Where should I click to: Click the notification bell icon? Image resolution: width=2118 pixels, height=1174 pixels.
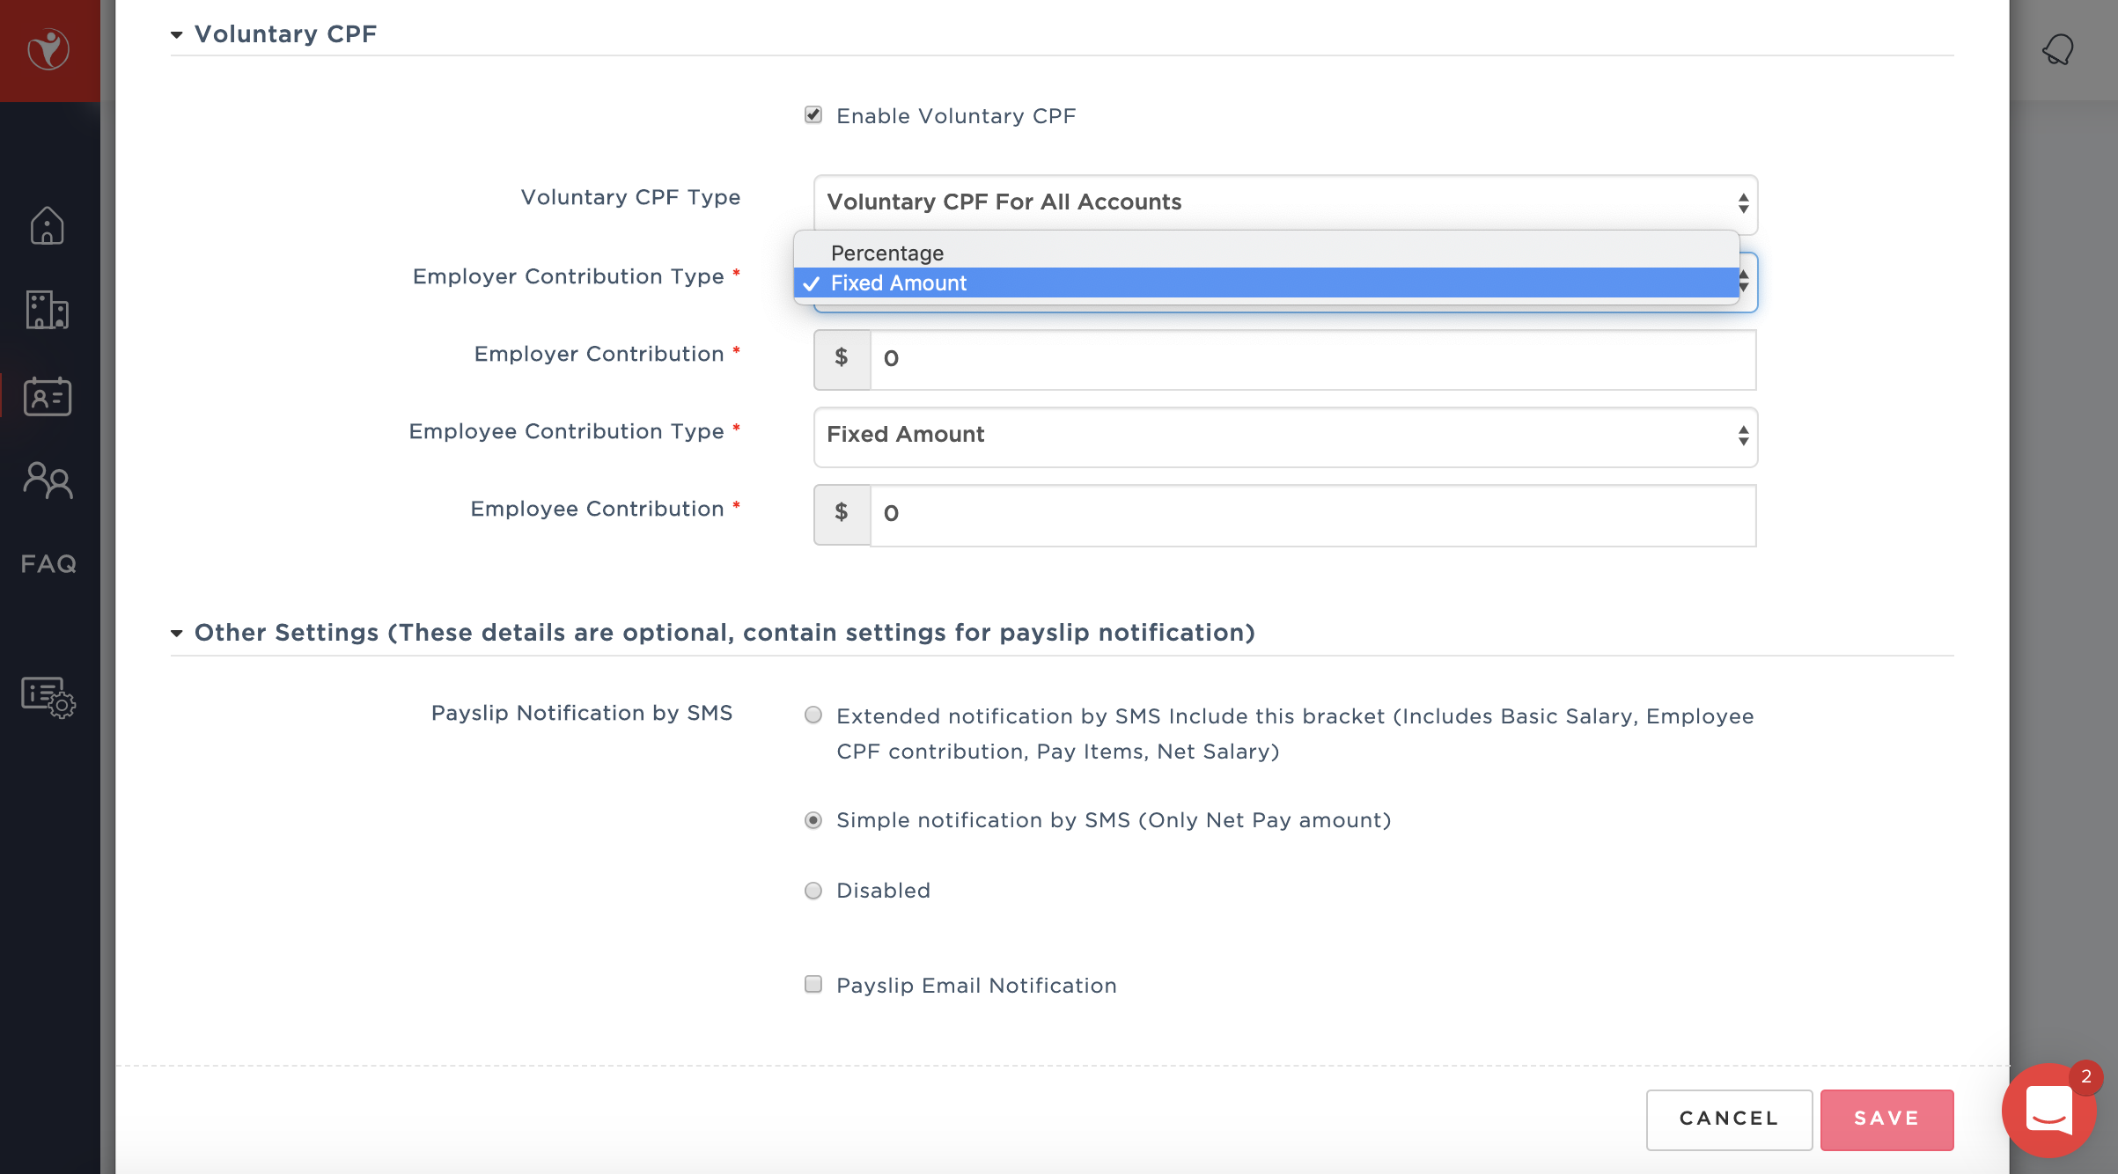pos(2057,50)
